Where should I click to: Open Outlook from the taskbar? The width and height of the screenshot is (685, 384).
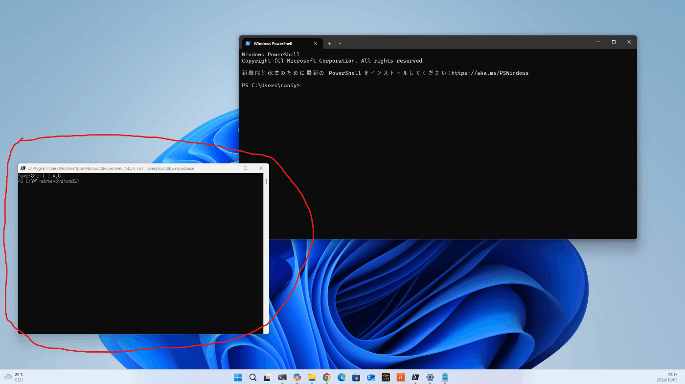point(371,377)
